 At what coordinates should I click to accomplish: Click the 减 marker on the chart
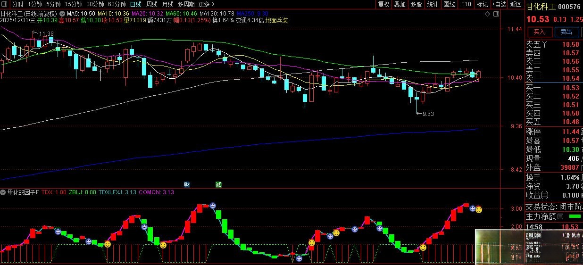click(218, 184)
